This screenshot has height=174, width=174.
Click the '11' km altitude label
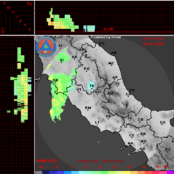tap(17, 17)
